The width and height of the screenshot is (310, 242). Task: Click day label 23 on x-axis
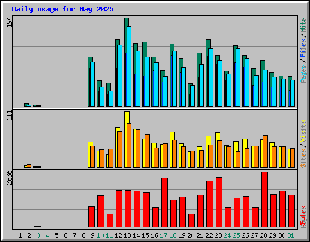(218, 235)
